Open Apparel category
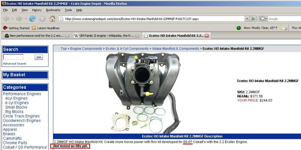This screenshot has height=150, width=301. click(x=10, y=129)
